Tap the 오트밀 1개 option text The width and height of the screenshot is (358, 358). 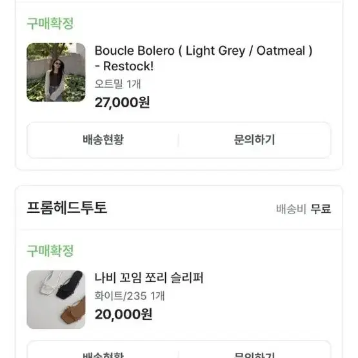(118, 84)
